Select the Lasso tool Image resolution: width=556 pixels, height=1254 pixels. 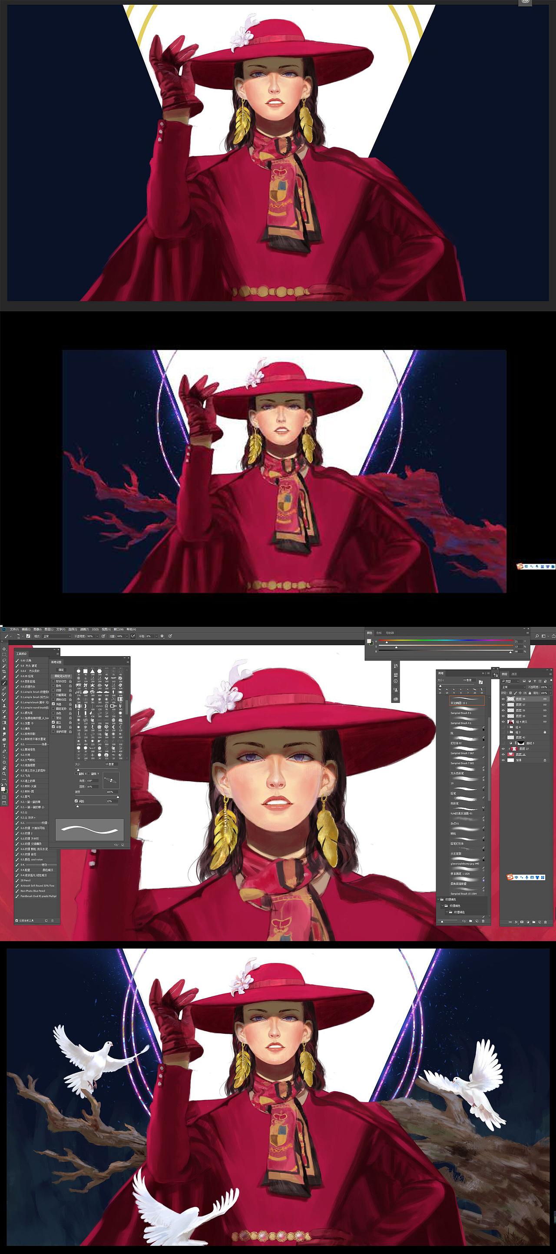(4, 661)
